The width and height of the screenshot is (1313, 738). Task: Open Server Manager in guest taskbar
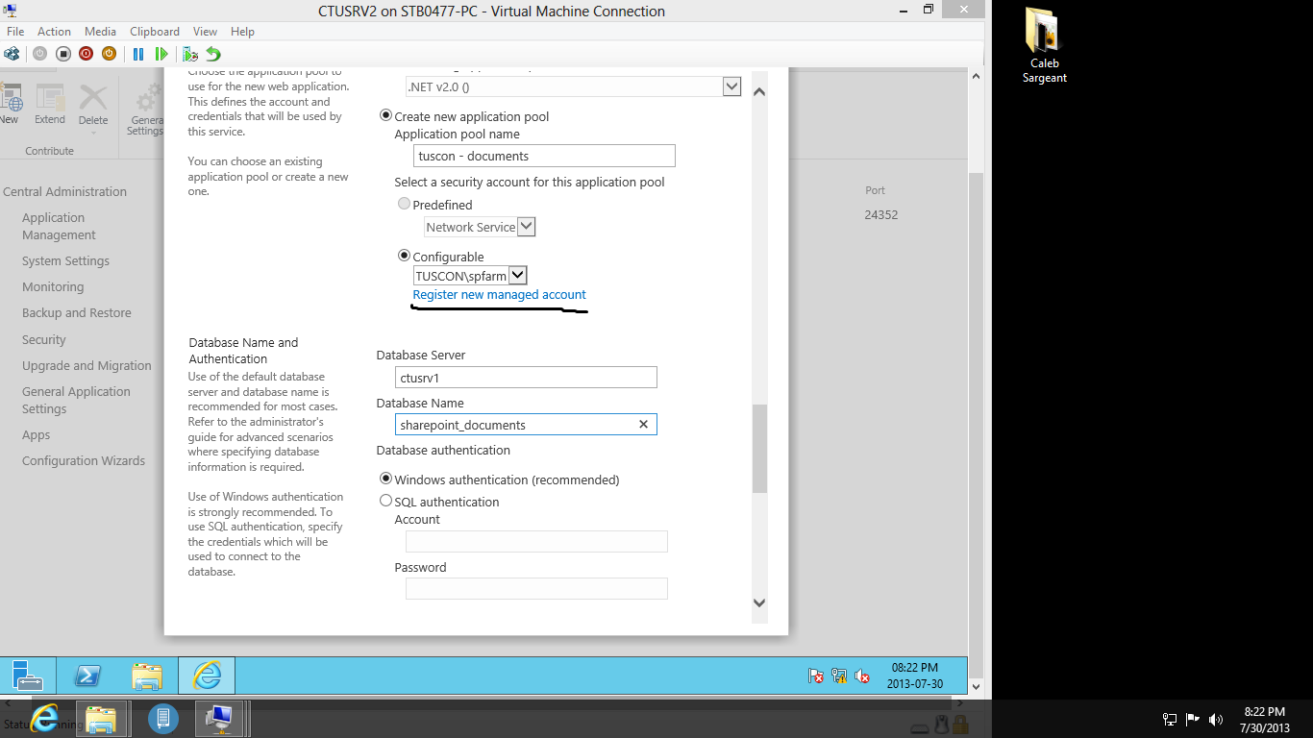pos(28,676)
